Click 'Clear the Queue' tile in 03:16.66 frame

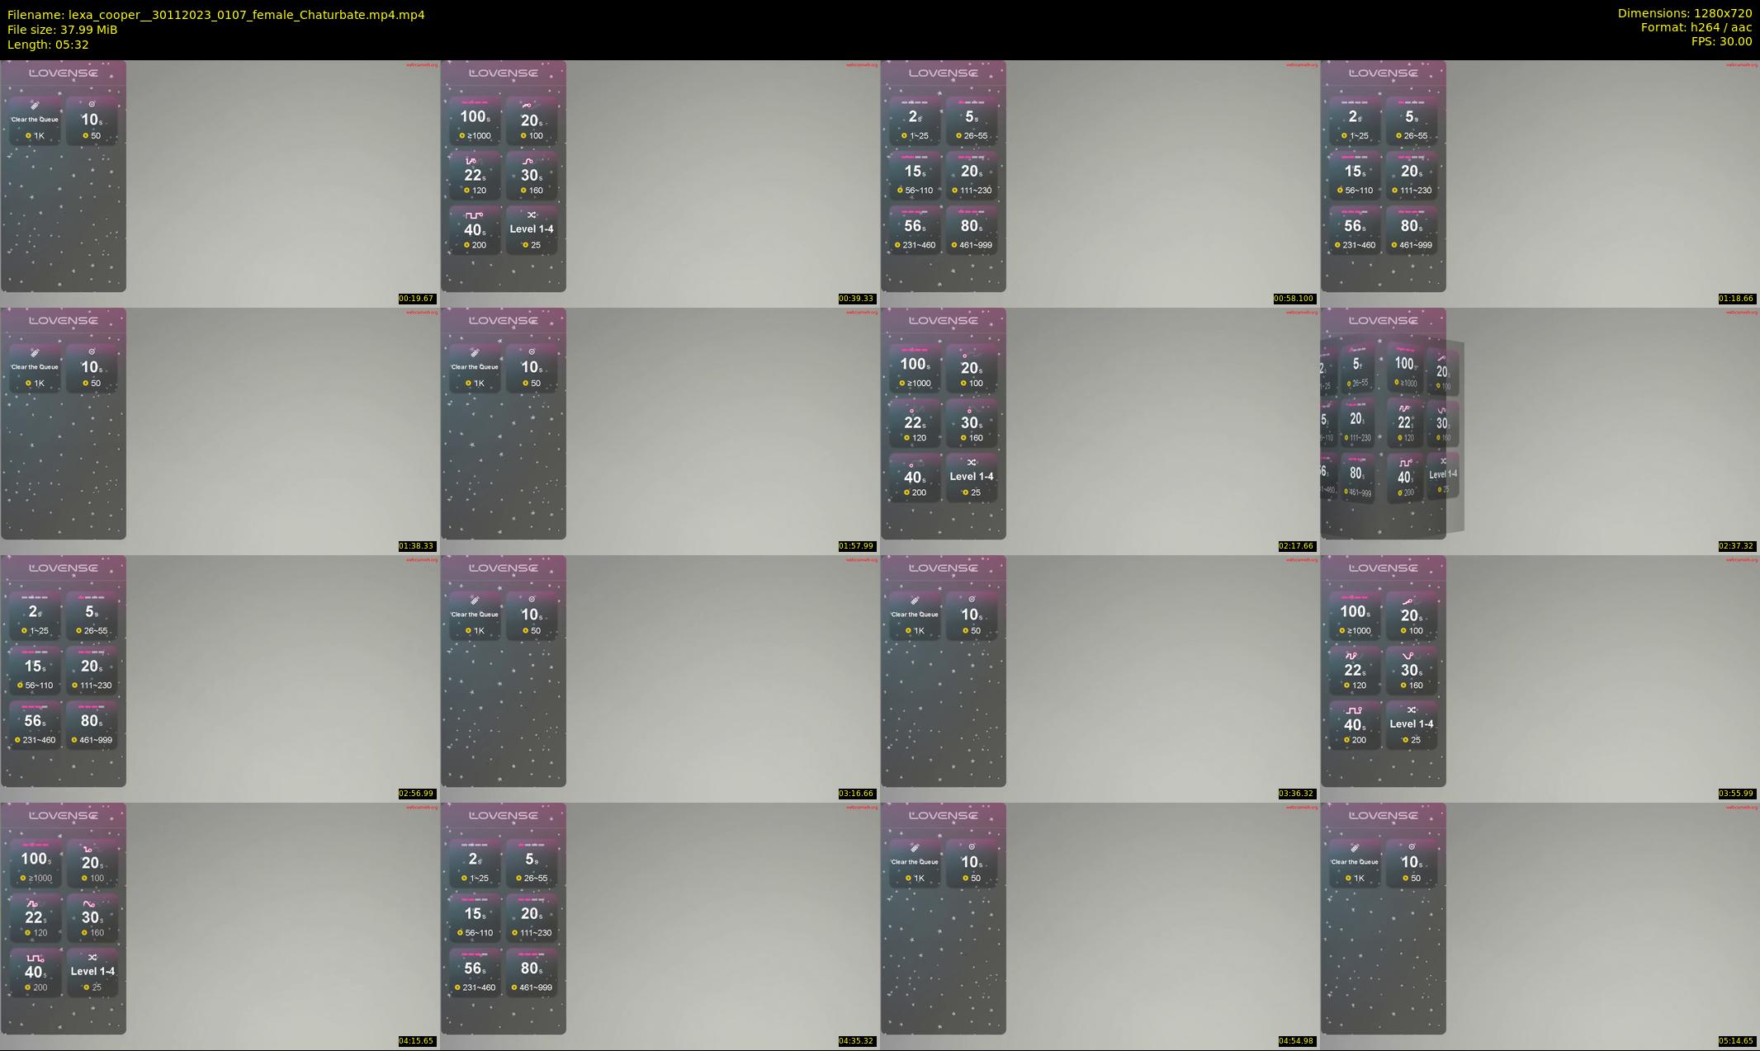(x=475, y=615)
